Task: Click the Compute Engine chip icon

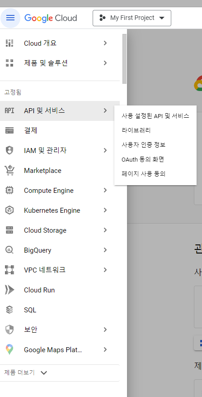Action: click(9, 190)
